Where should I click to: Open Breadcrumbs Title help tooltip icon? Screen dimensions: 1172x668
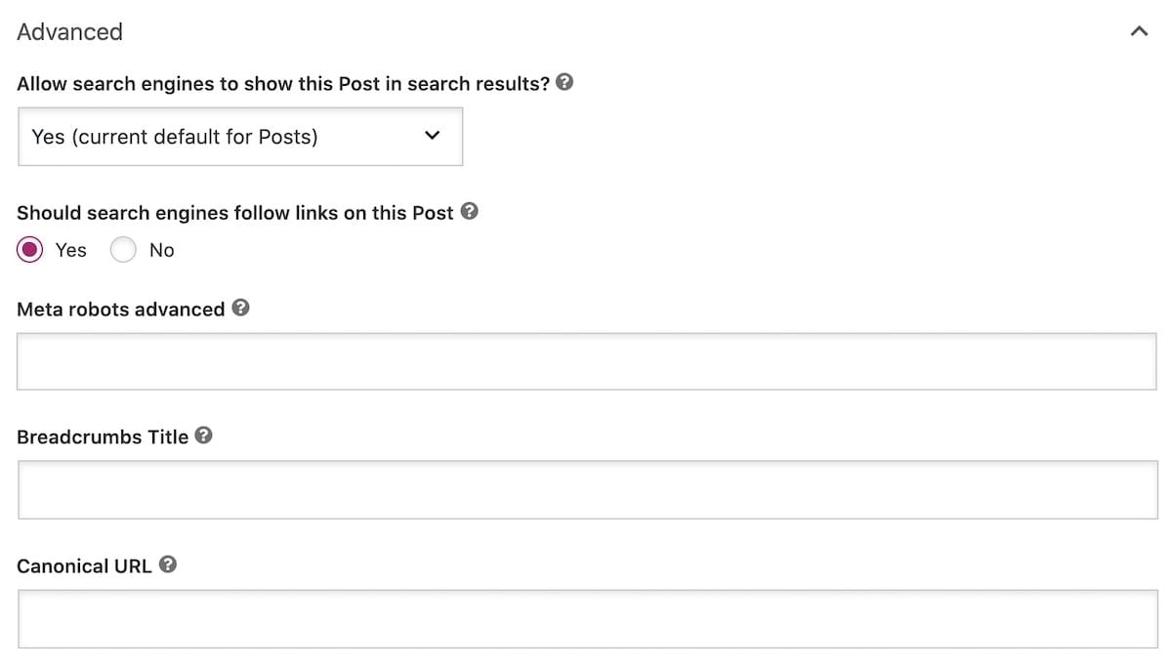[203, 436]
